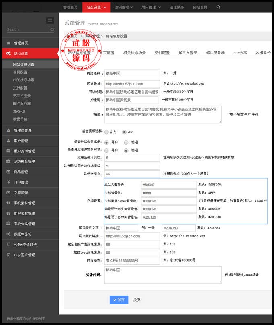Click the 总站大背景色 color field #f0f0f0
Screen dimensions: 274x325
click(169, 185)
